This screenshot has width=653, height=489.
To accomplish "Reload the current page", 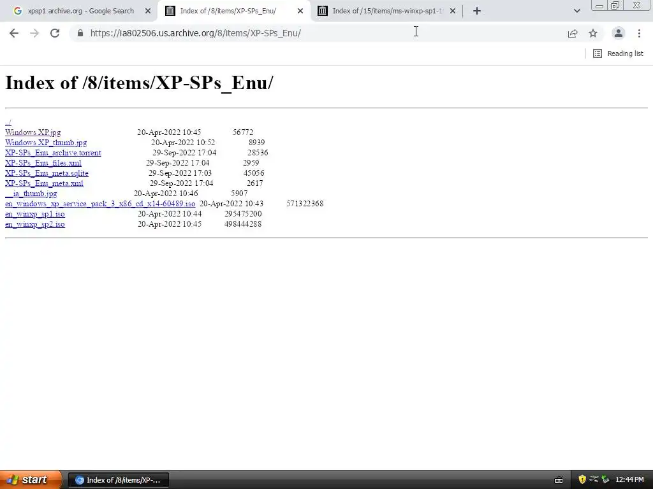I will point(55,33).
